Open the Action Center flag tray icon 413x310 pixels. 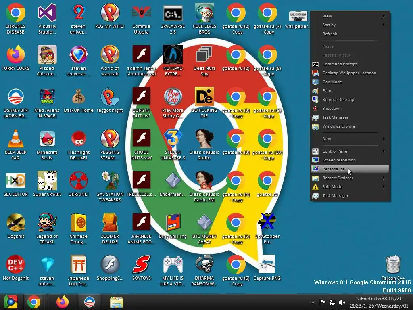[x=322, y=302]
